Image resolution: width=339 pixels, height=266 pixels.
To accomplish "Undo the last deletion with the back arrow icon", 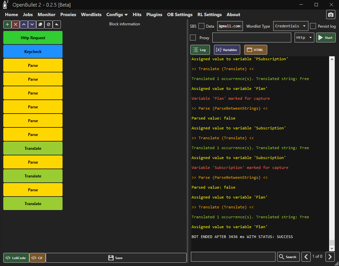I will [x=57, y=24].
